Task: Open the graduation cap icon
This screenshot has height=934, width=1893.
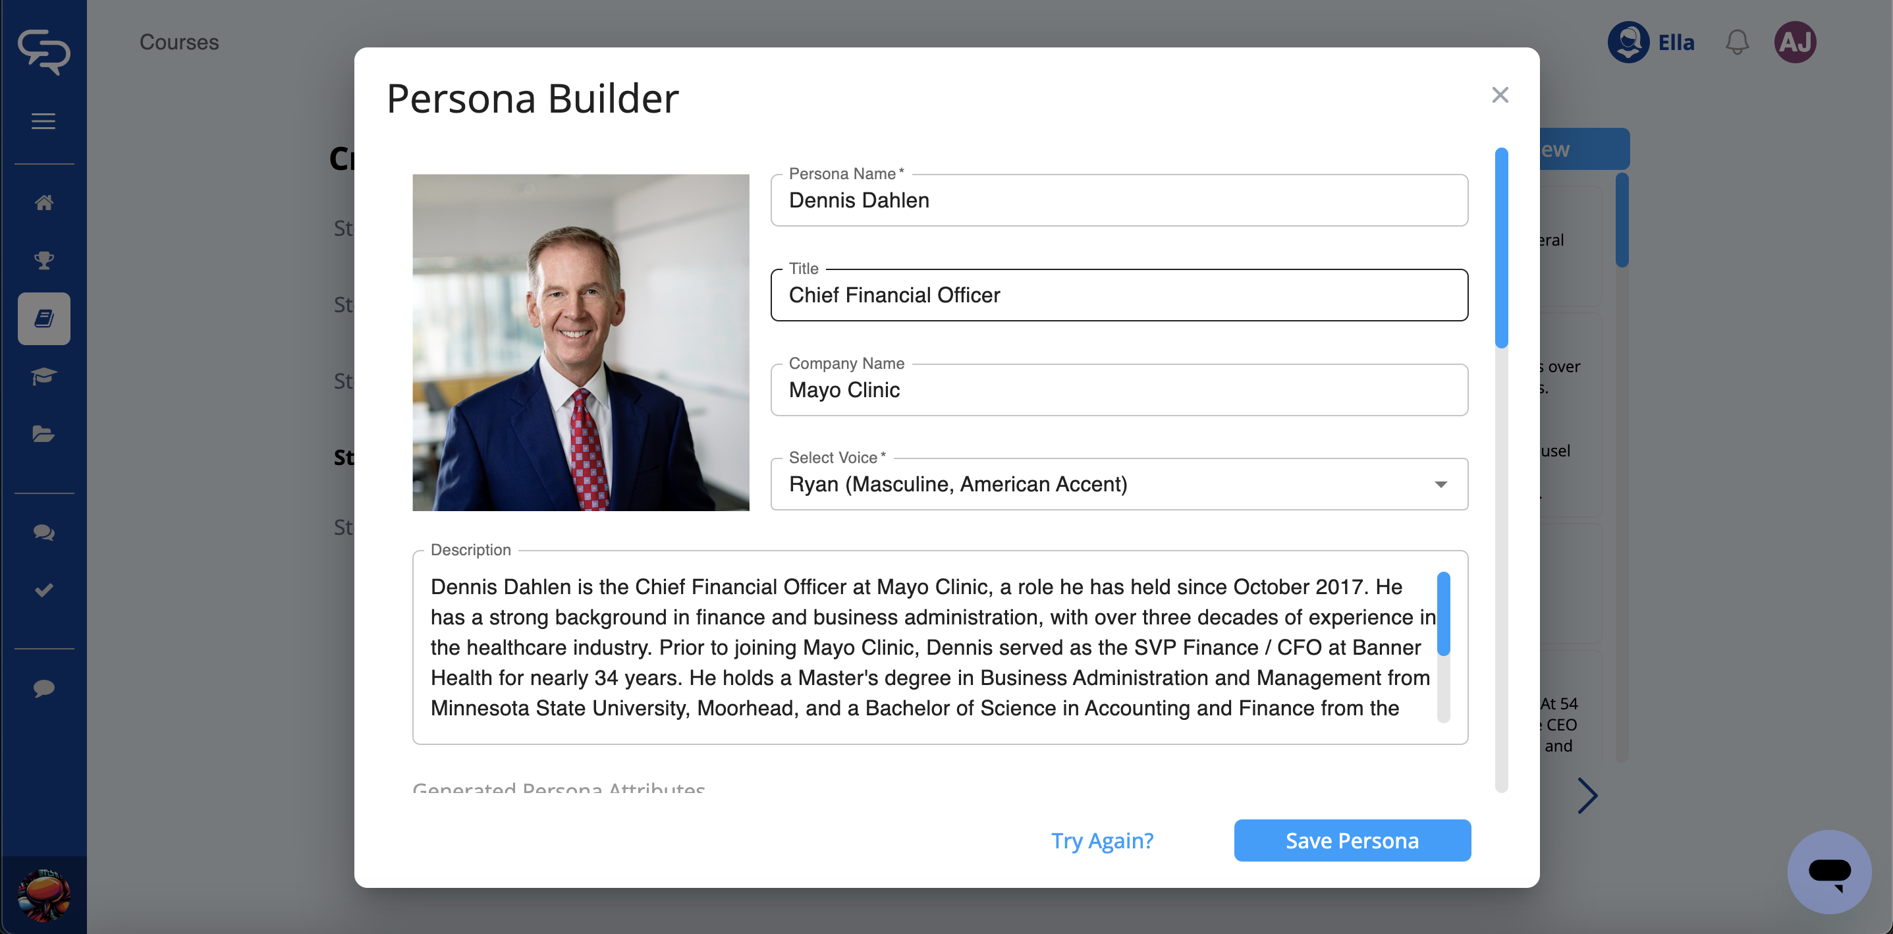Action: click(x=44, y=376)
